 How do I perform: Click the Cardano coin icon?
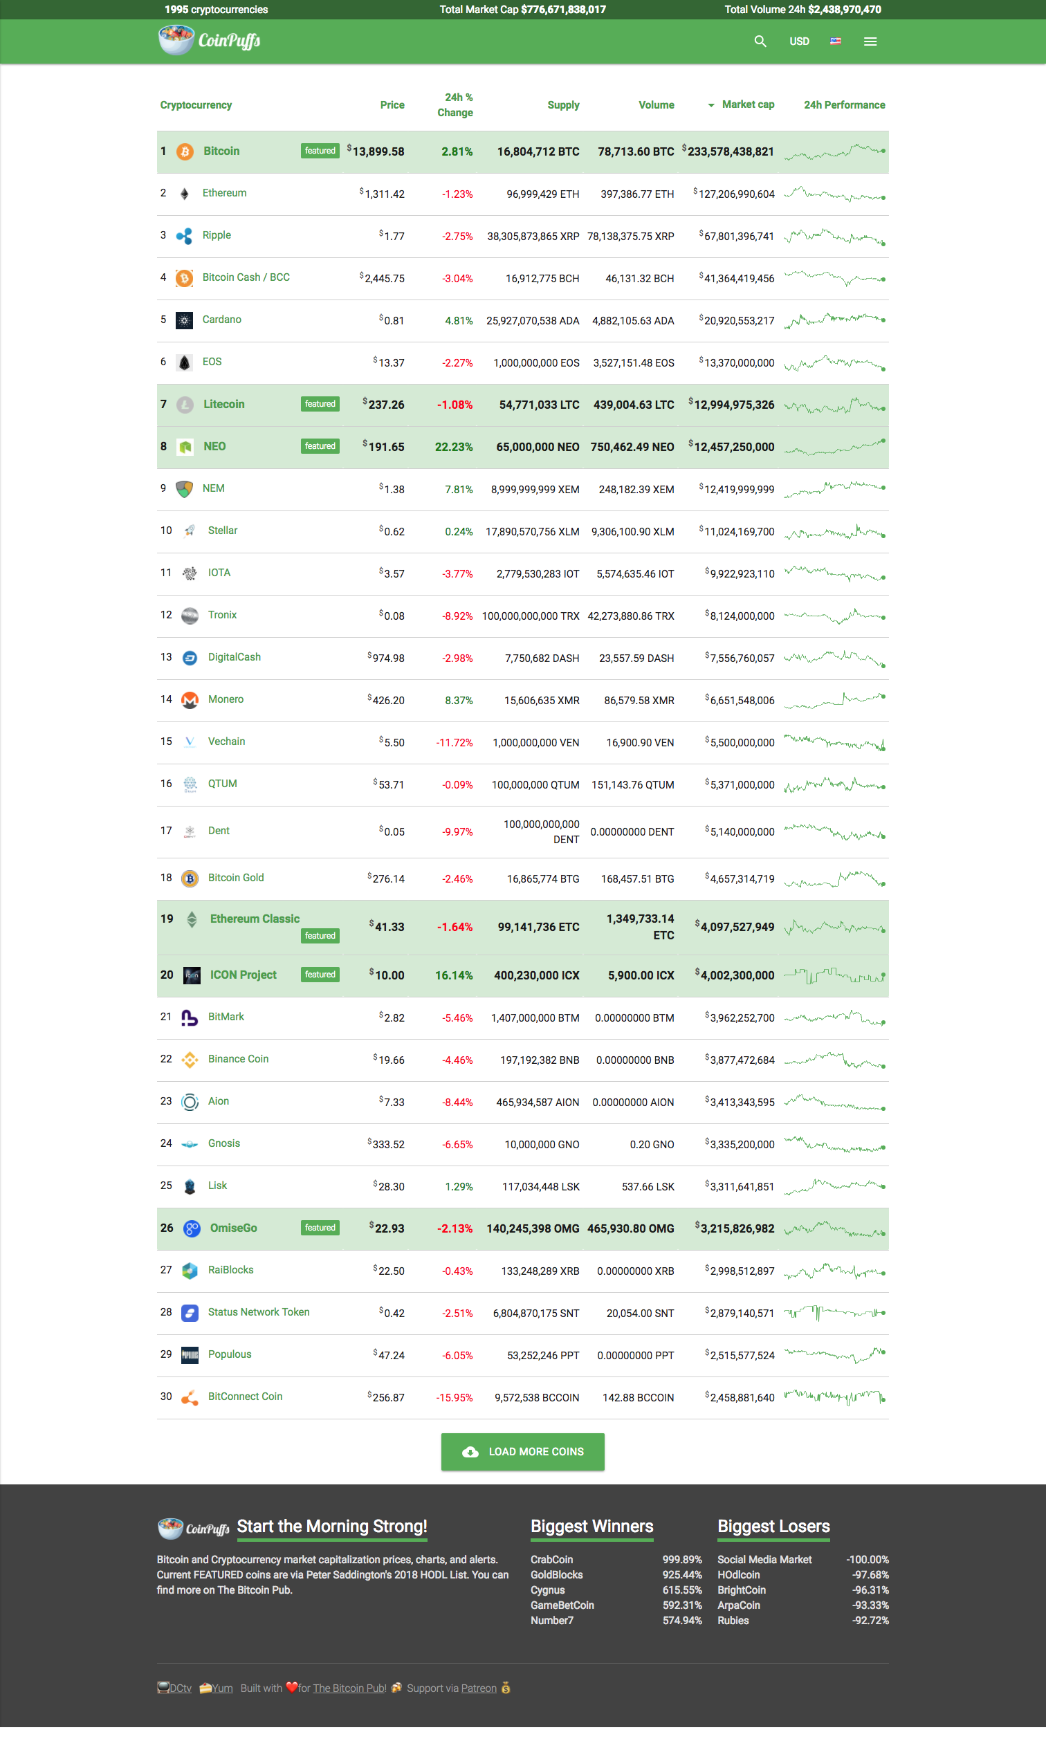click(185, 321)
